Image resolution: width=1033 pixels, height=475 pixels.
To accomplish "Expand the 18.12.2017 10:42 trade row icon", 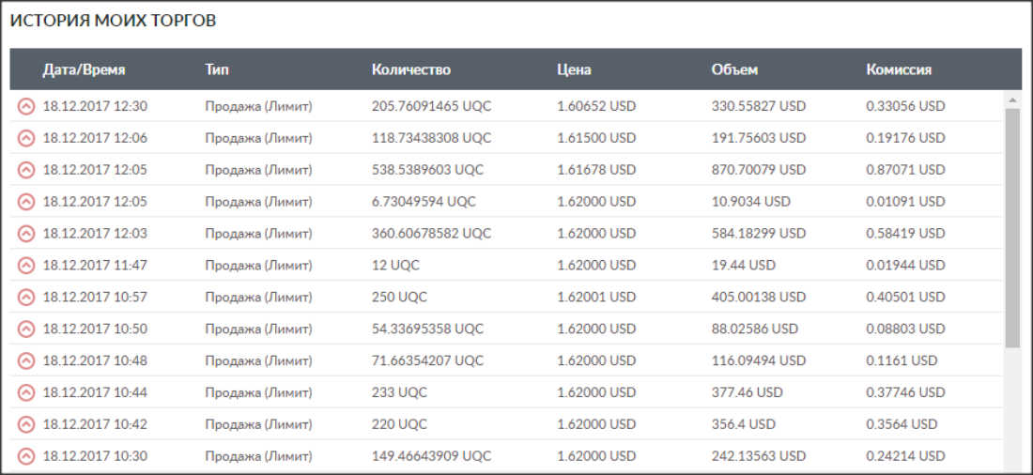I will (x=25, y=424).
